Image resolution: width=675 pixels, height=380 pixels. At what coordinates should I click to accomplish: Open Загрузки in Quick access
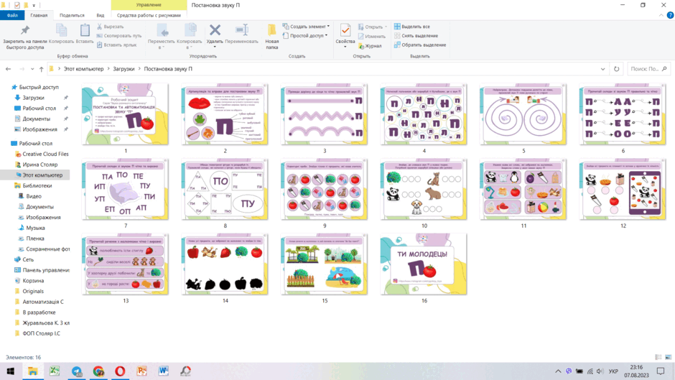point(33,98)
